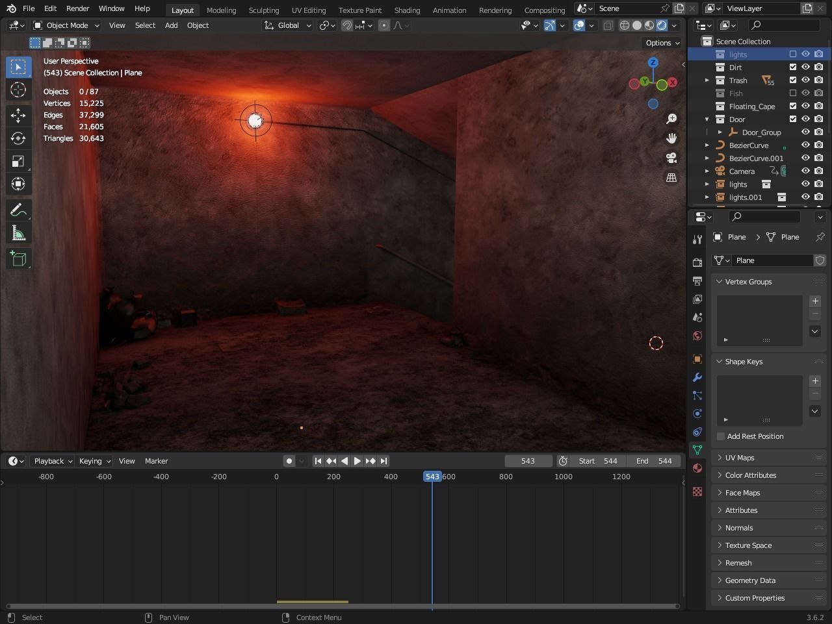Add a new shape key with plus
This screenshot has height=624, width=832.
815,381
